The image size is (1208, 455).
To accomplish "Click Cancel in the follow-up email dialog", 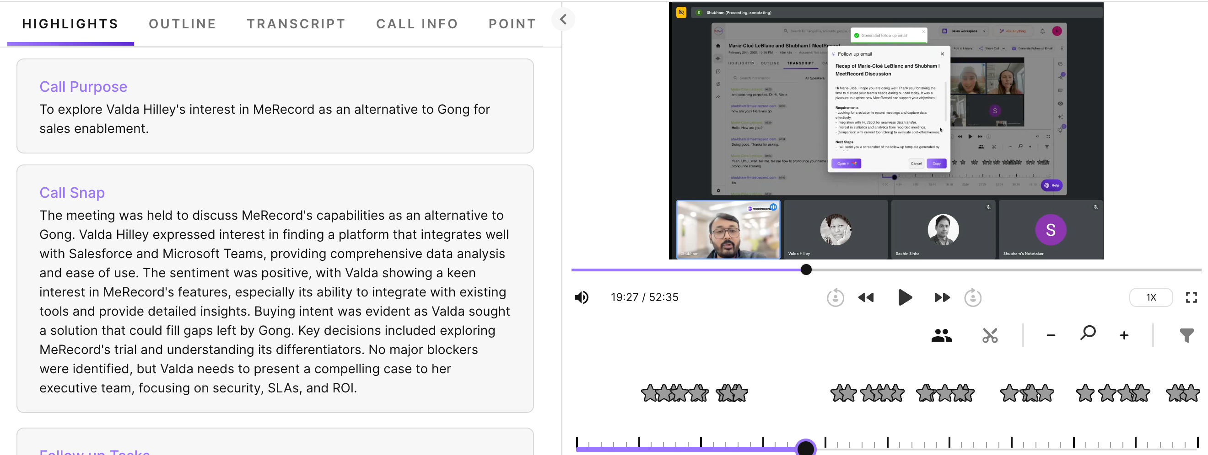I will pyautogui.click(x=916, y=164).
